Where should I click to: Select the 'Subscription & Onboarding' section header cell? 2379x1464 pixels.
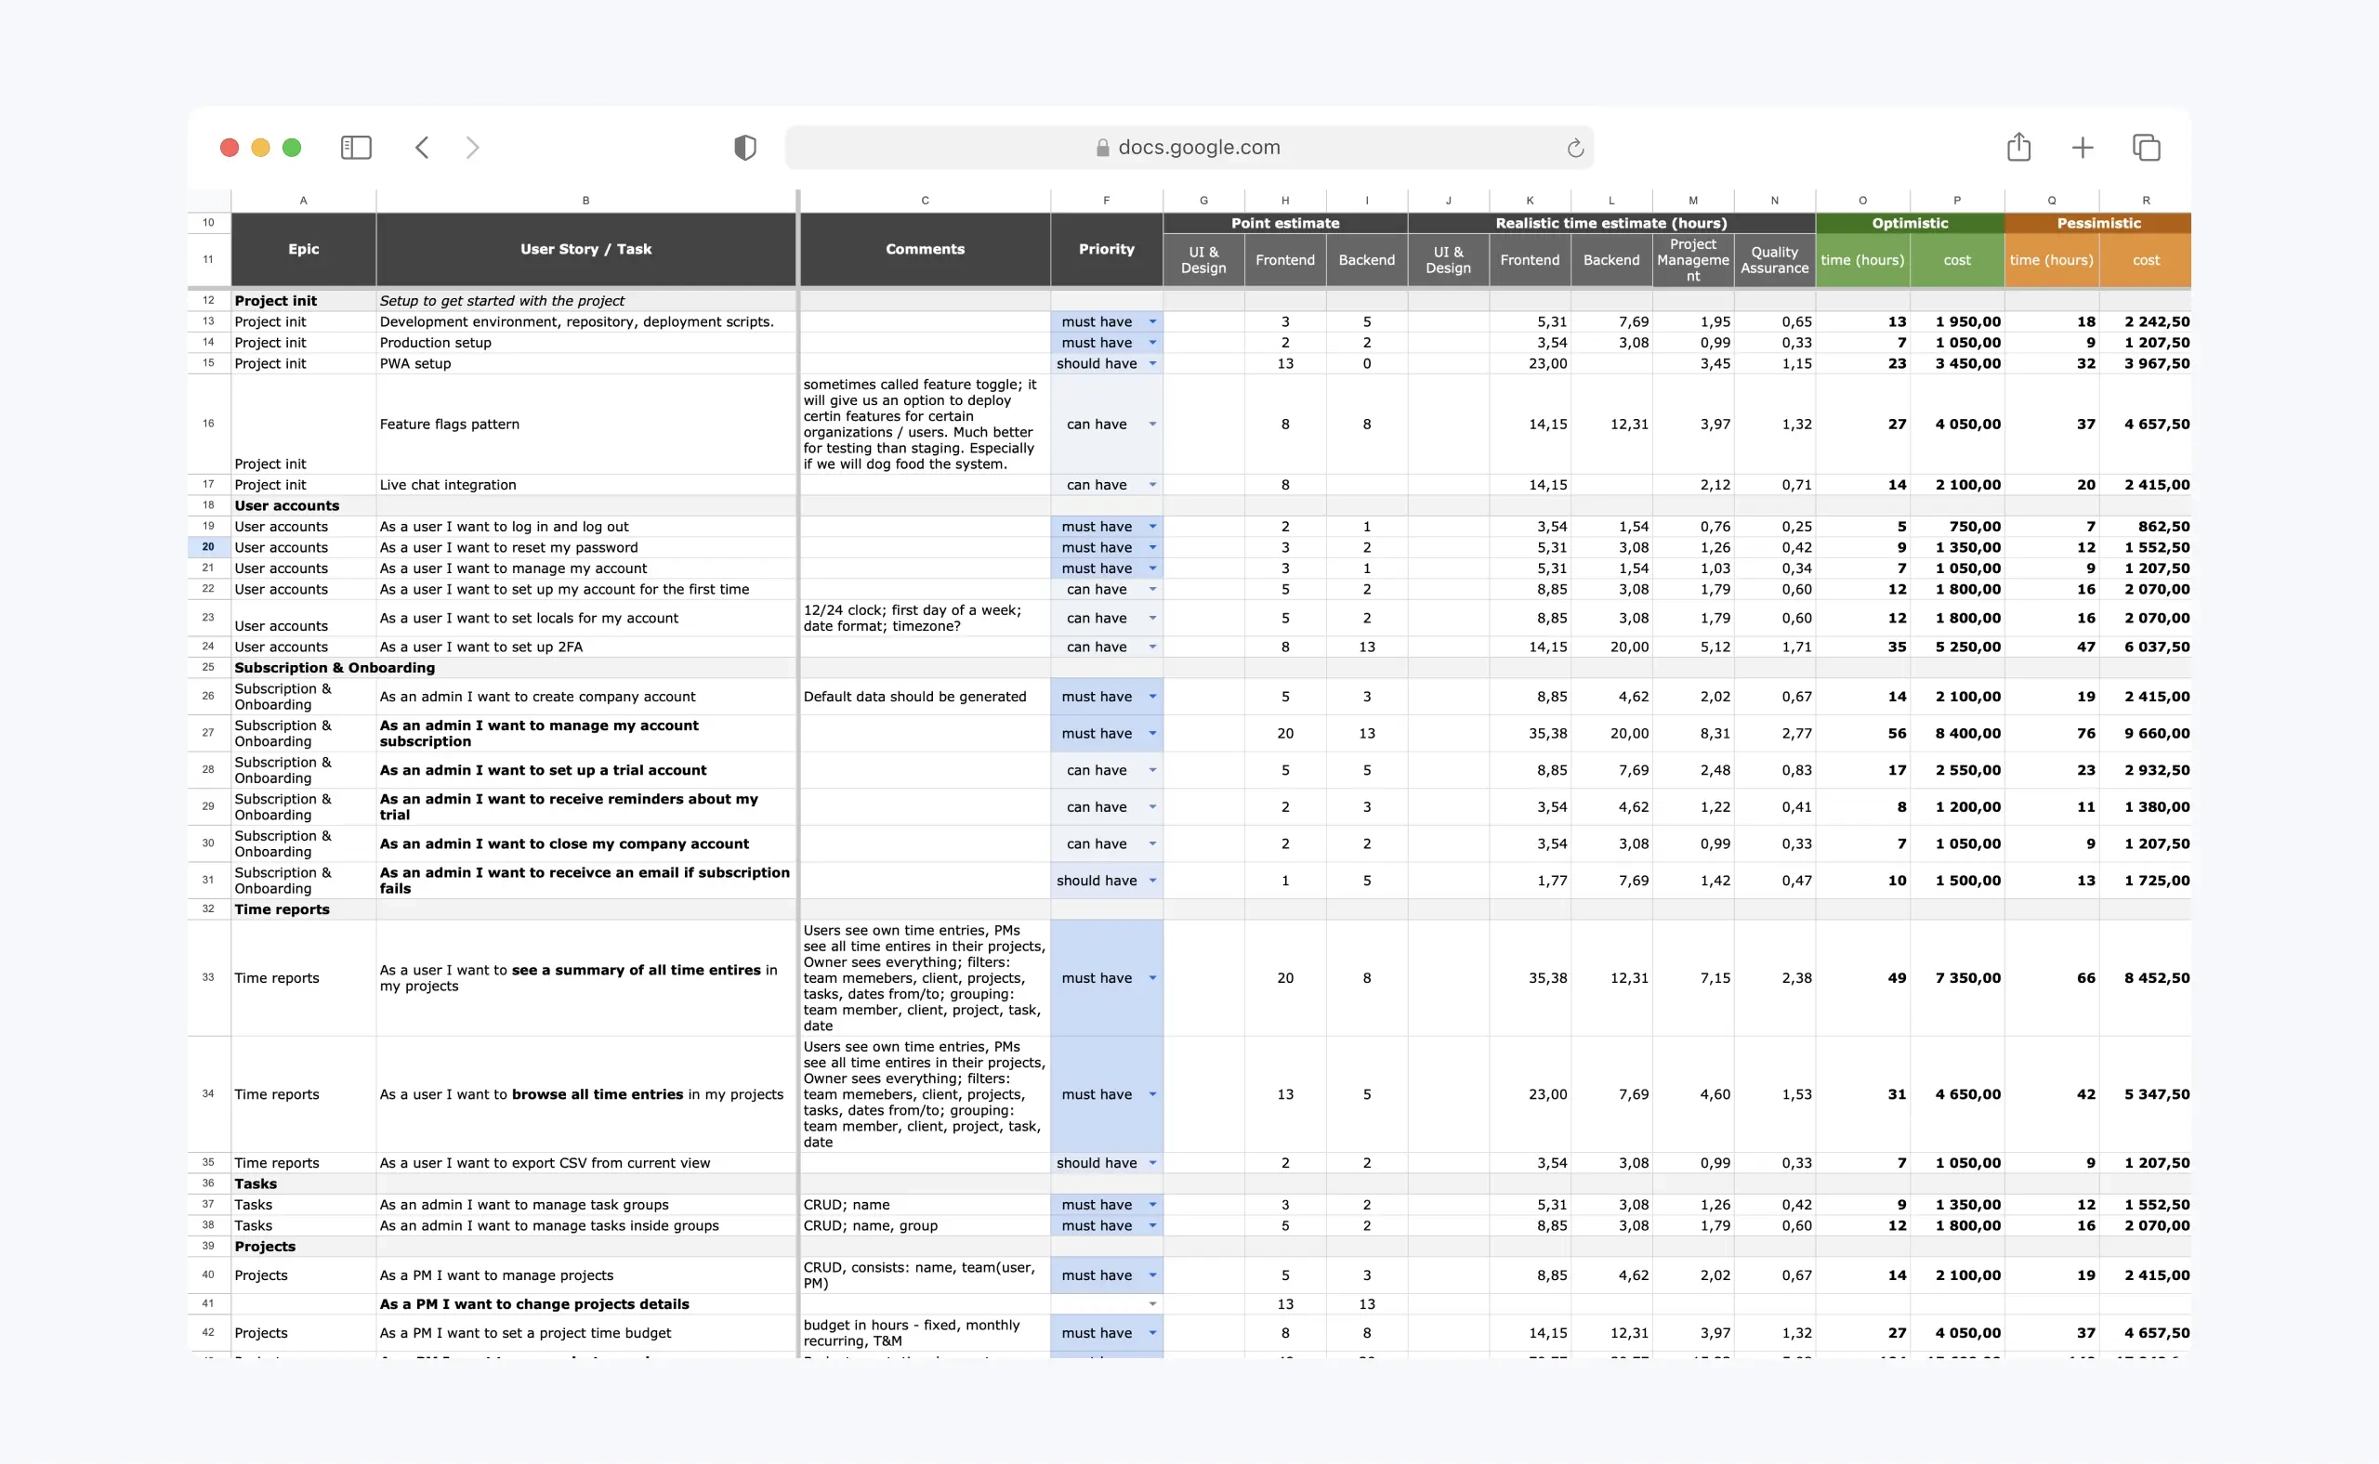(303, 668)
